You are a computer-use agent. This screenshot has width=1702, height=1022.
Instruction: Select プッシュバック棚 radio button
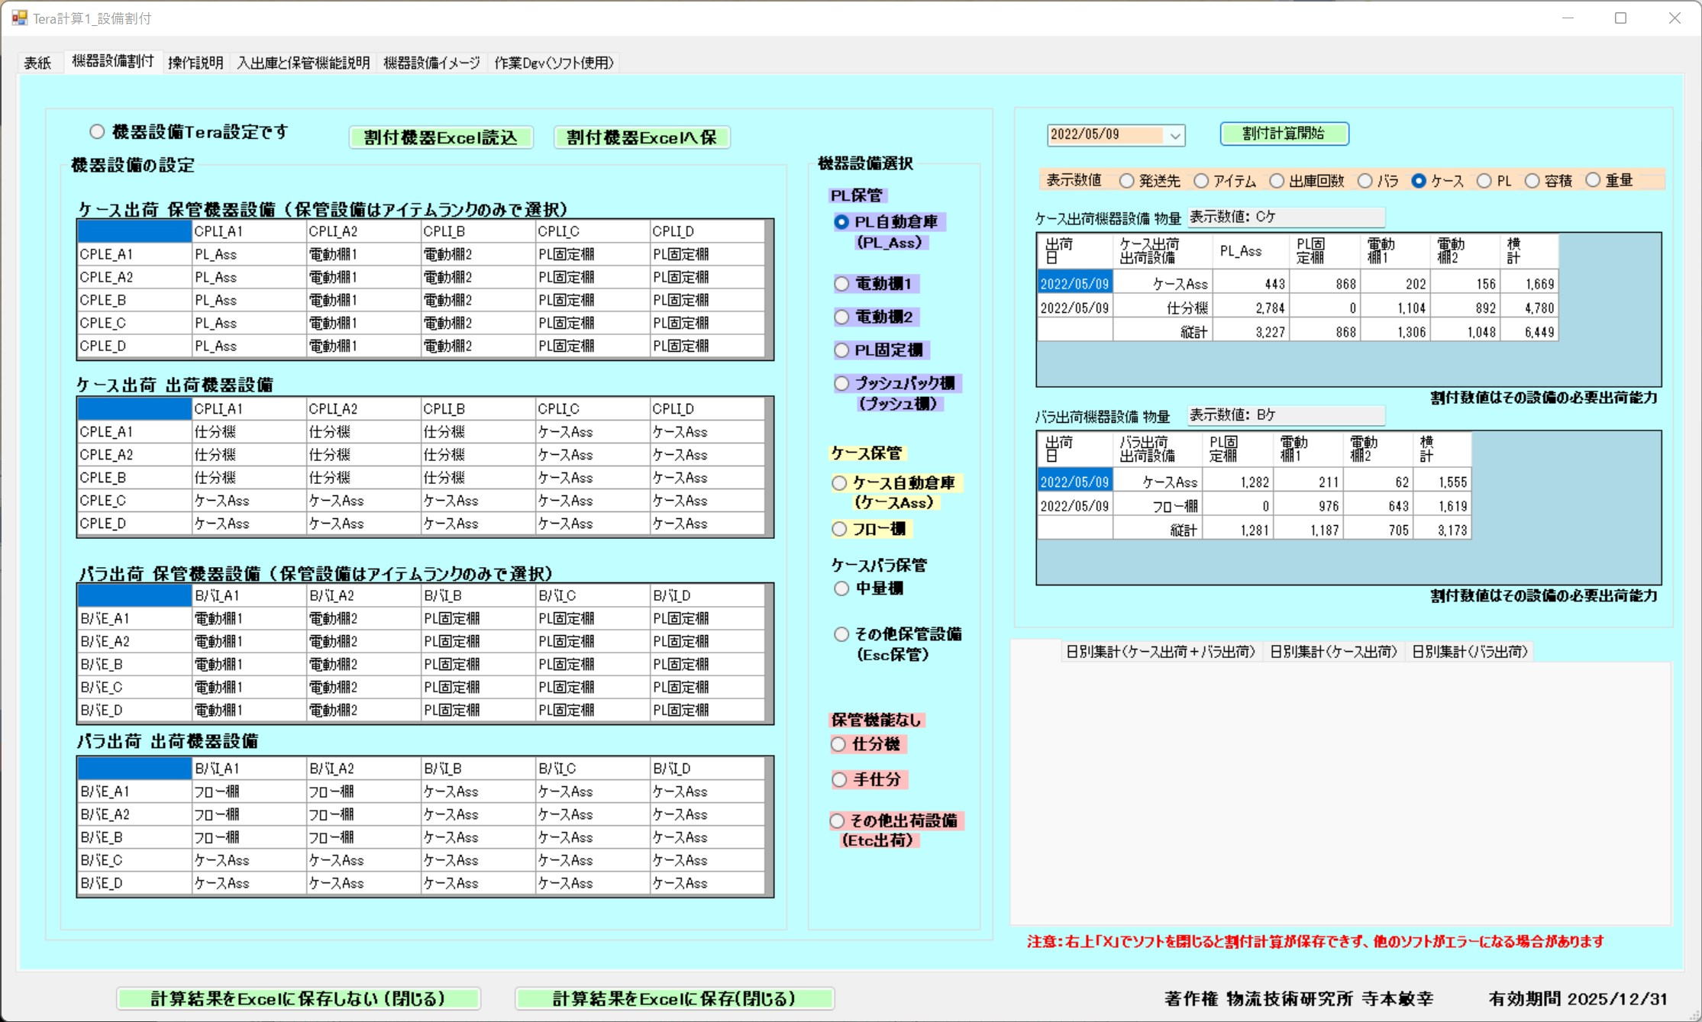[x=841, y=383]
